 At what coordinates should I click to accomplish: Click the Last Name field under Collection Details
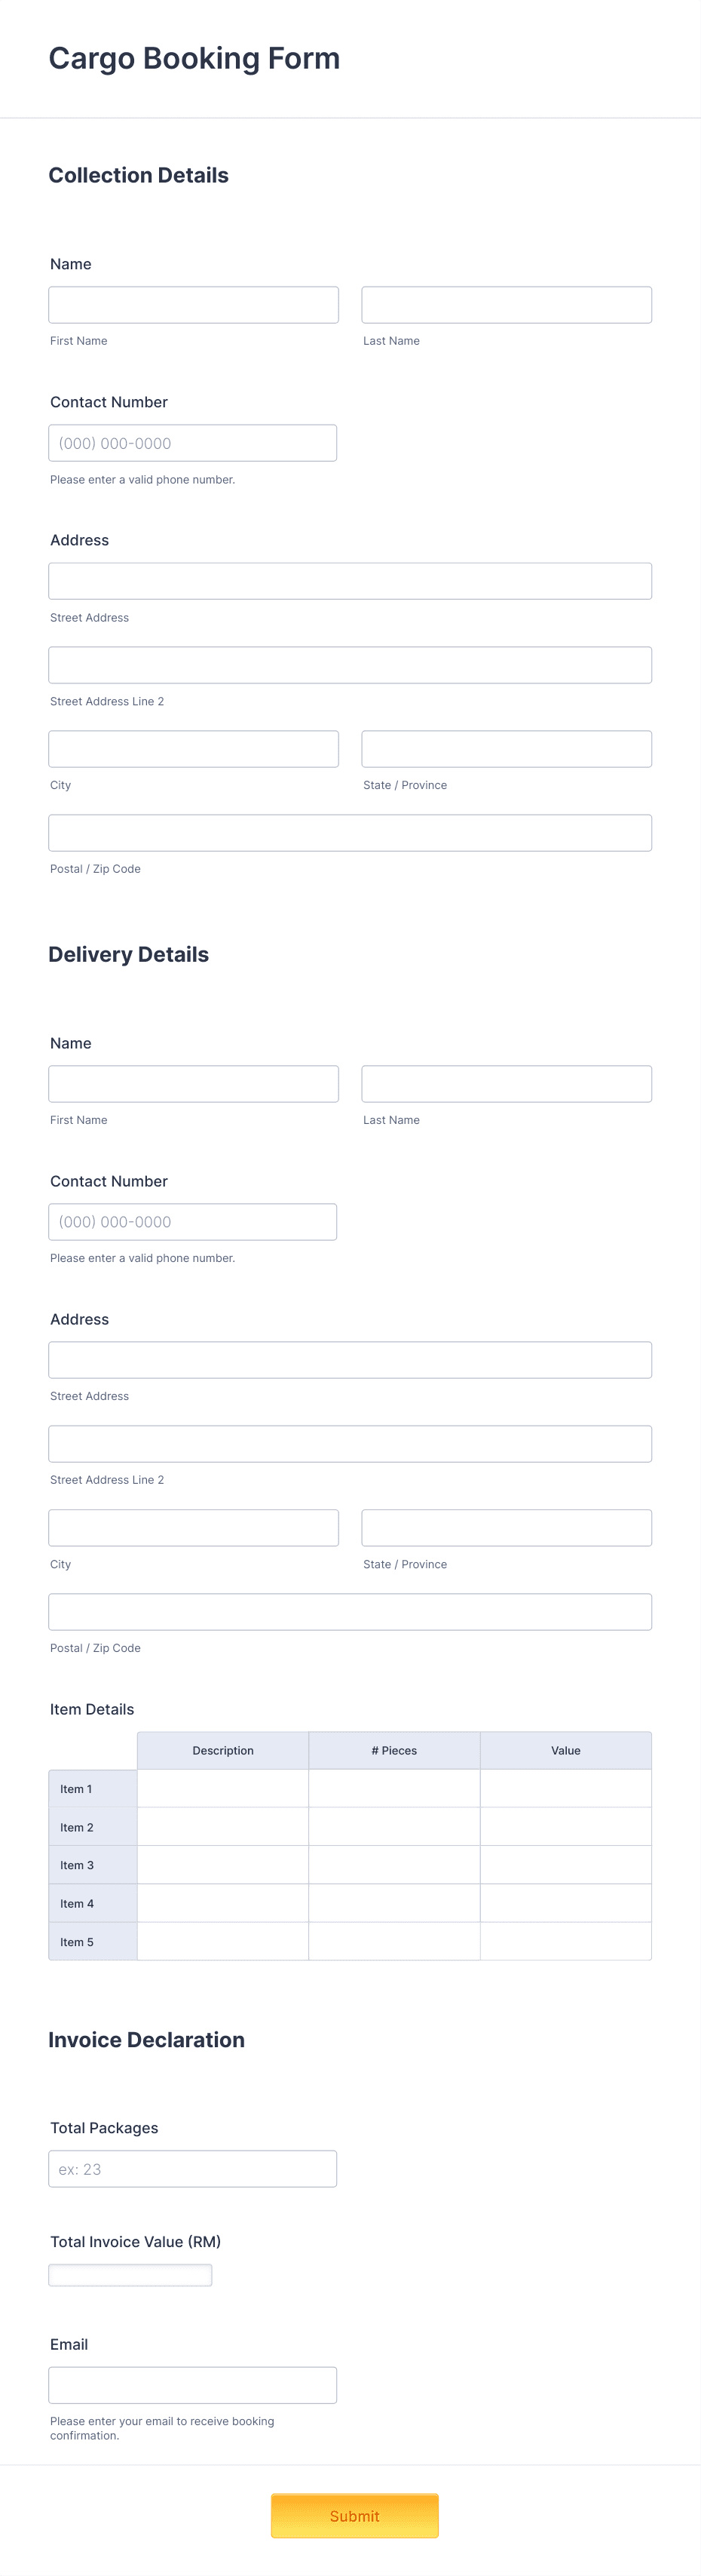507,304
